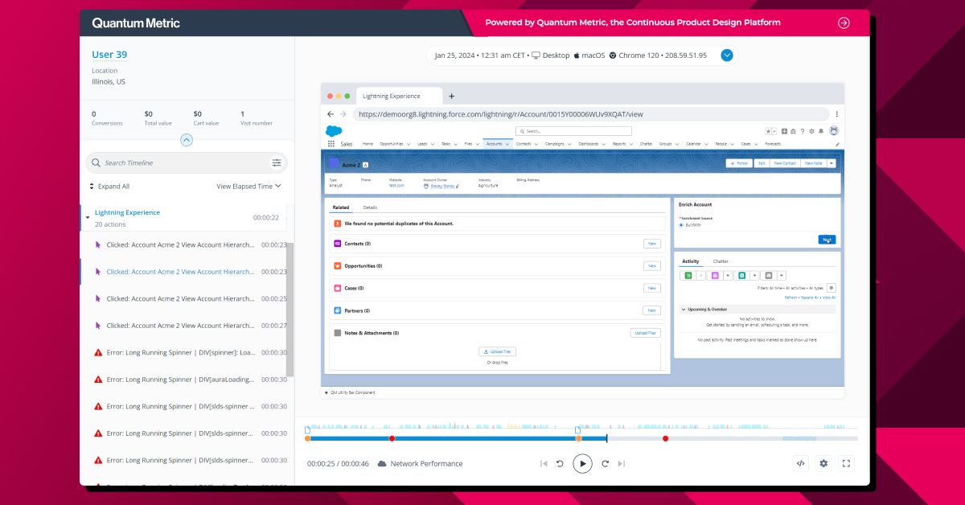The width and height of the screenshot is (965, 505).
Task: Open the View Elapsed Time dropdown
Action: 249,186
